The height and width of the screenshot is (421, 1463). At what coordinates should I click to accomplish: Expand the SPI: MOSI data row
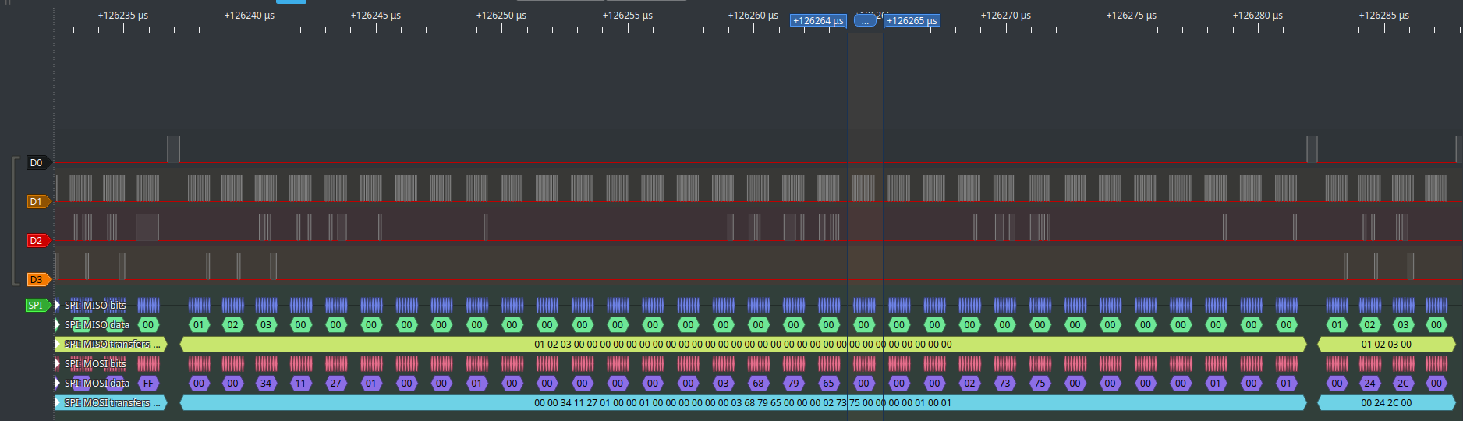coord(58,384)
